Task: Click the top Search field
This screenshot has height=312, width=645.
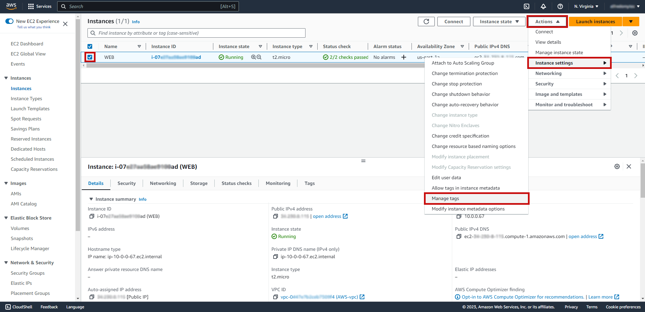Action: 148,6
